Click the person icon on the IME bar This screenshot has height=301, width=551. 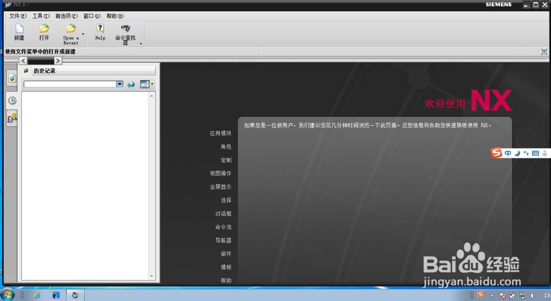coord(545,153)
